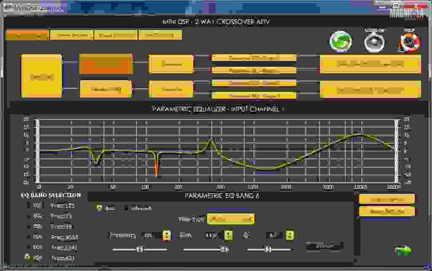432x271 pixels.
Task: Click the Q slider handle
Action: tap(268, 249)
